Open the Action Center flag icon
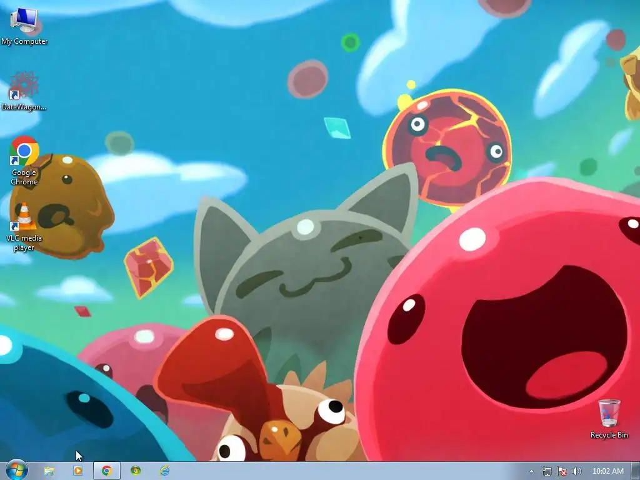 562,471
